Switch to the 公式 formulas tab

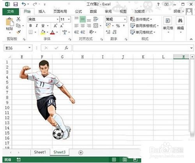78,12
